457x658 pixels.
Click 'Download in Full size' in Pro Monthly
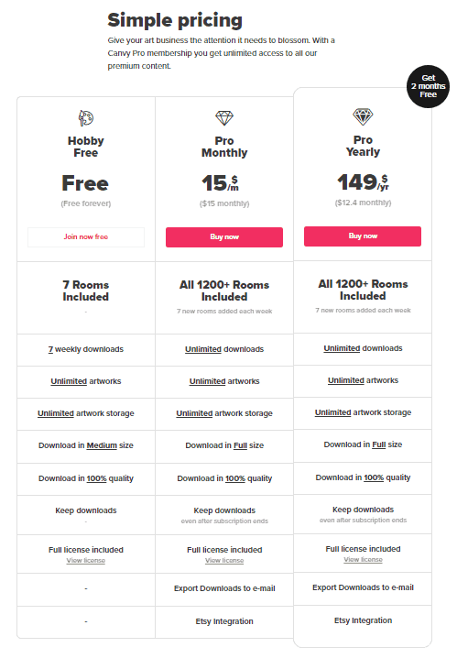tap(224, 445)
